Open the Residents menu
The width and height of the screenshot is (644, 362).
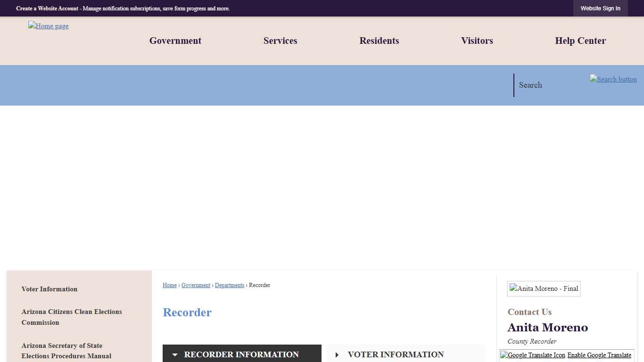point(379,41)
